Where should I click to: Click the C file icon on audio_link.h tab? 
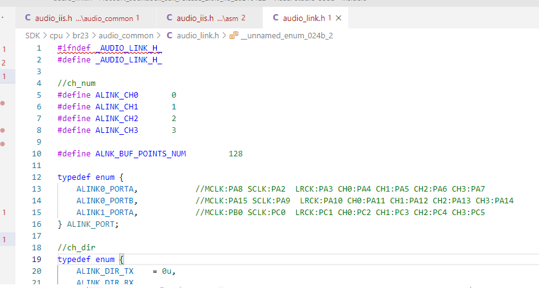[x=276, y=17]
